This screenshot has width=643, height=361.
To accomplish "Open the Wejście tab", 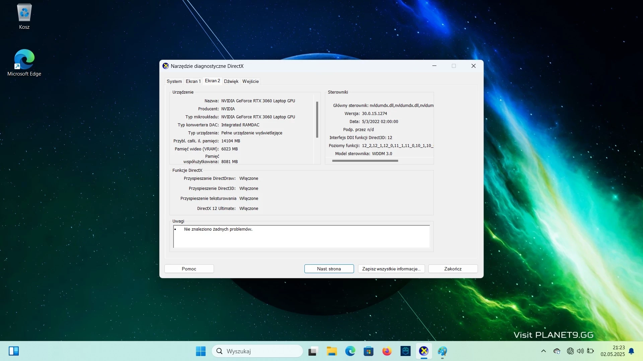I will point(251,81).
